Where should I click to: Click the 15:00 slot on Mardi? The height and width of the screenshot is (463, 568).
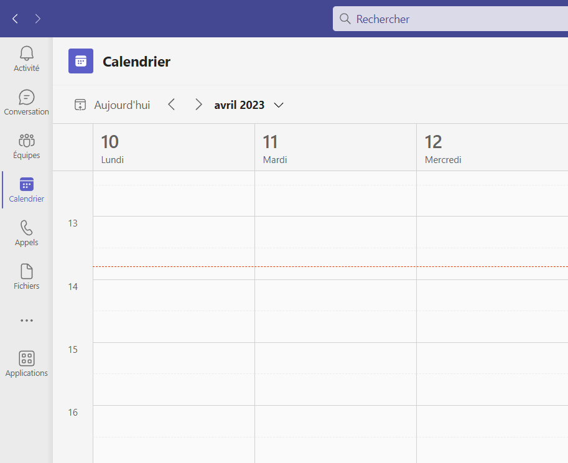[x=335, y=358]
